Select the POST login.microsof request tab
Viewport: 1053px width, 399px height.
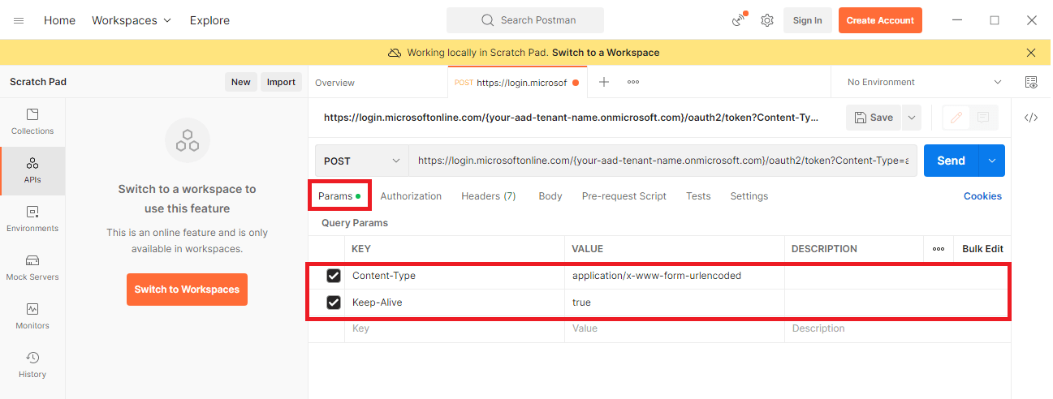(516, 83)
